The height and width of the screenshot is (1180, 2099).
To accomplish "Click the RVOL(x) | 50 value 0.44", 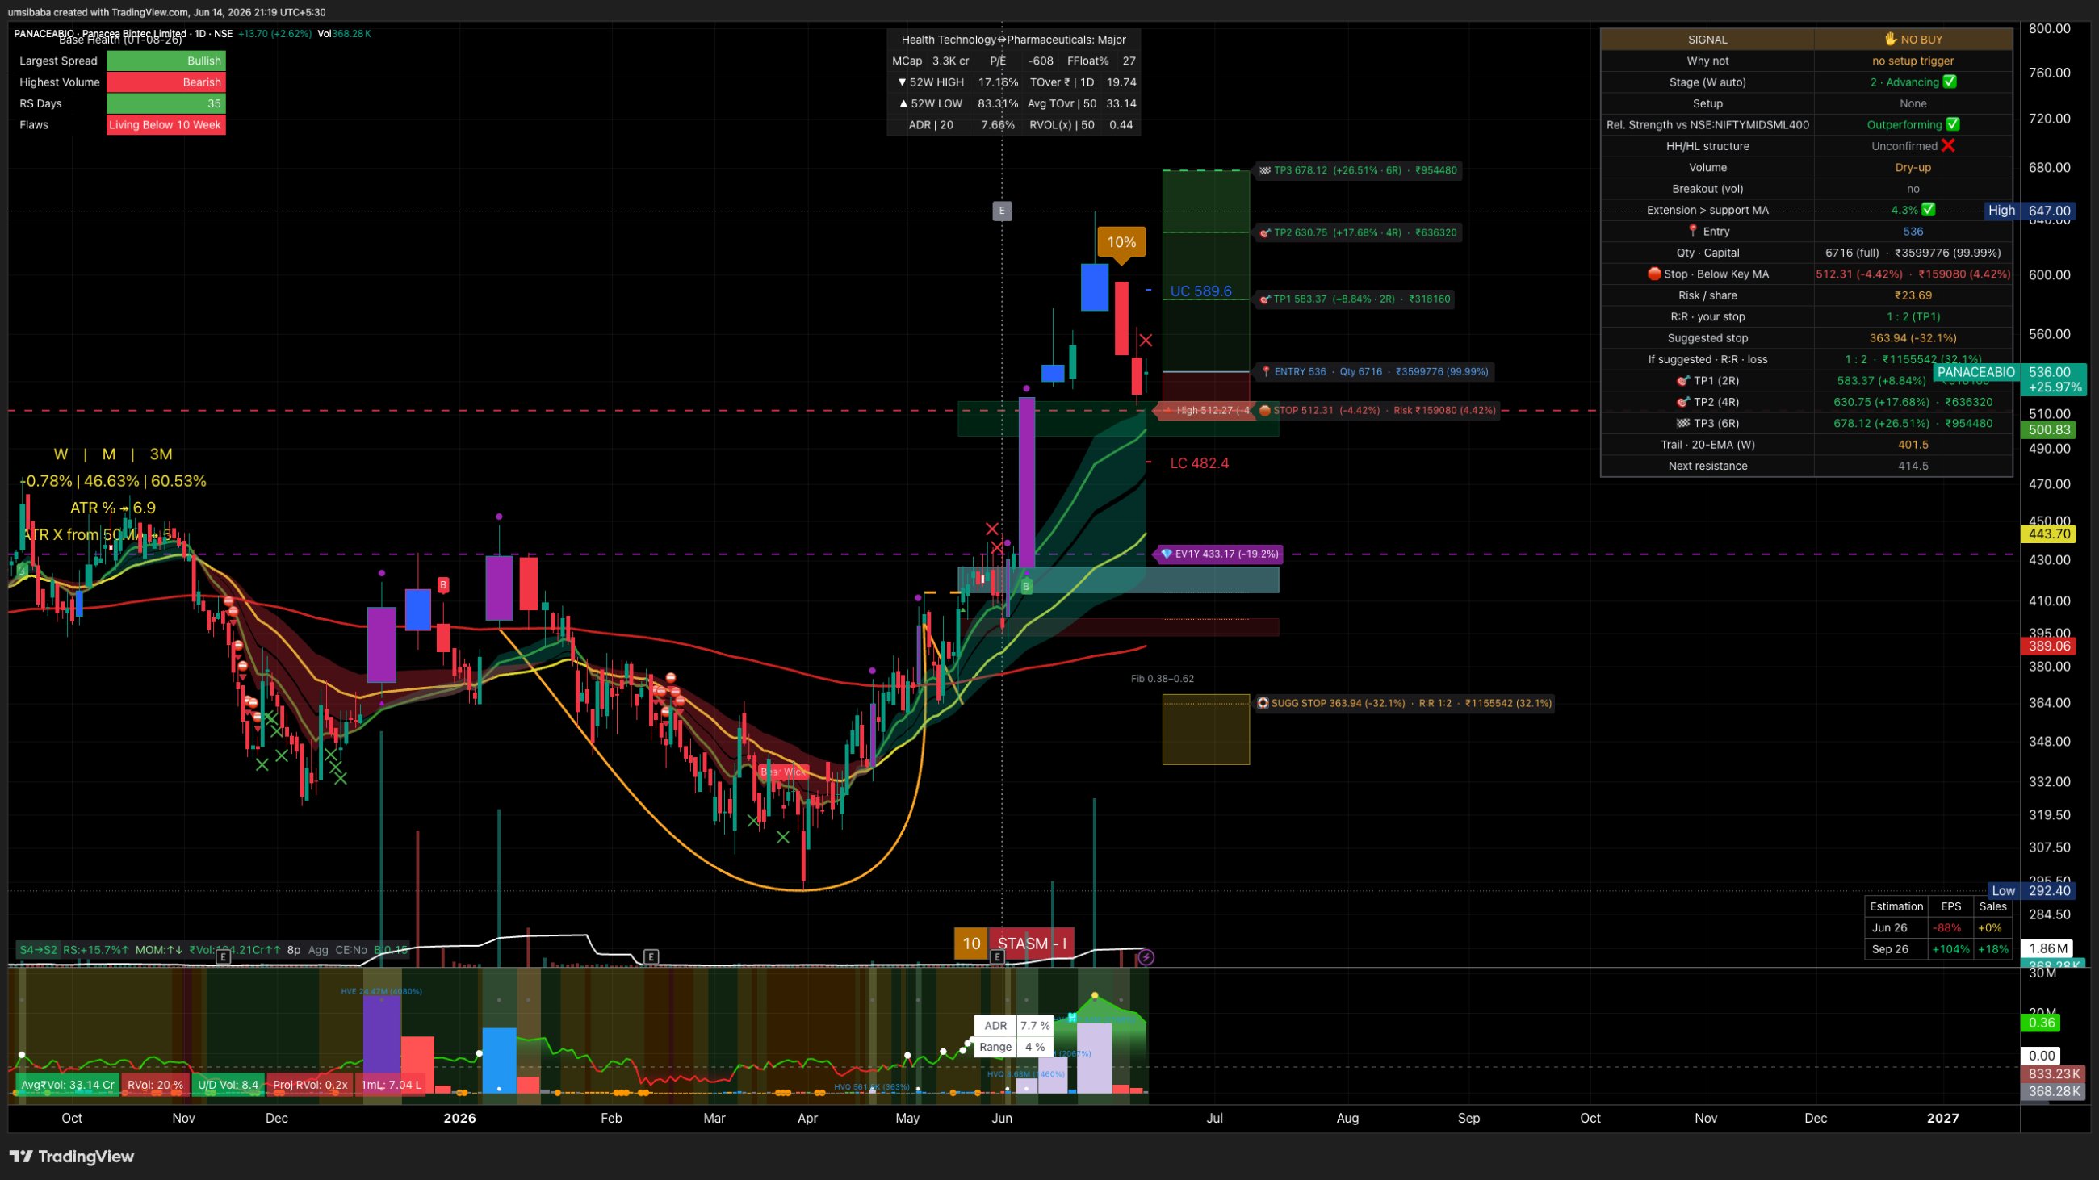I will (x=1121, y=124).
